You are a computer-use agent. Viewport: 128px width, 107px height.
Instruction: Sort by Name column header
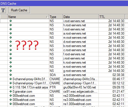click(x=28, y=17)
